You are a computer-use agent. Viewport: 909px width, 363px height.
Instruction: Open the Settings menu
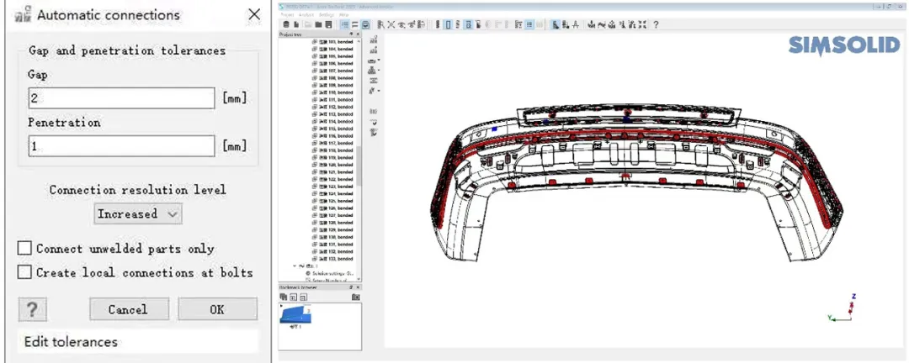326,15
